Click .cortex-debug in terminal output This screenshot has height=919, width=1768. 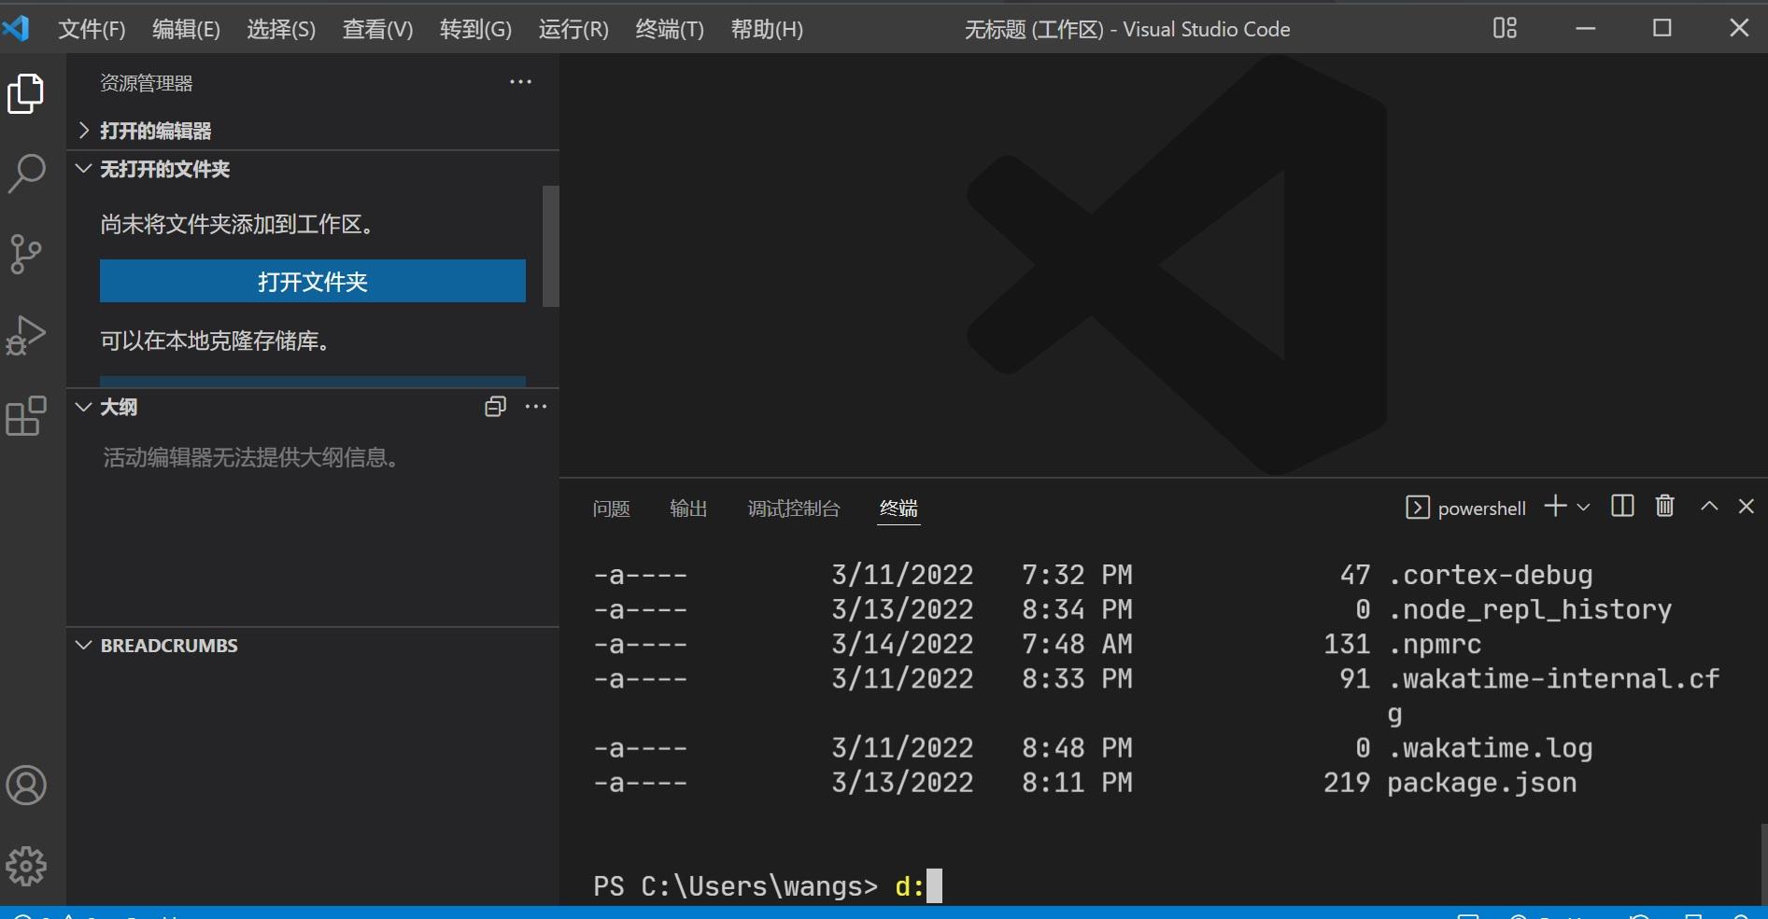coord(1490,575)
